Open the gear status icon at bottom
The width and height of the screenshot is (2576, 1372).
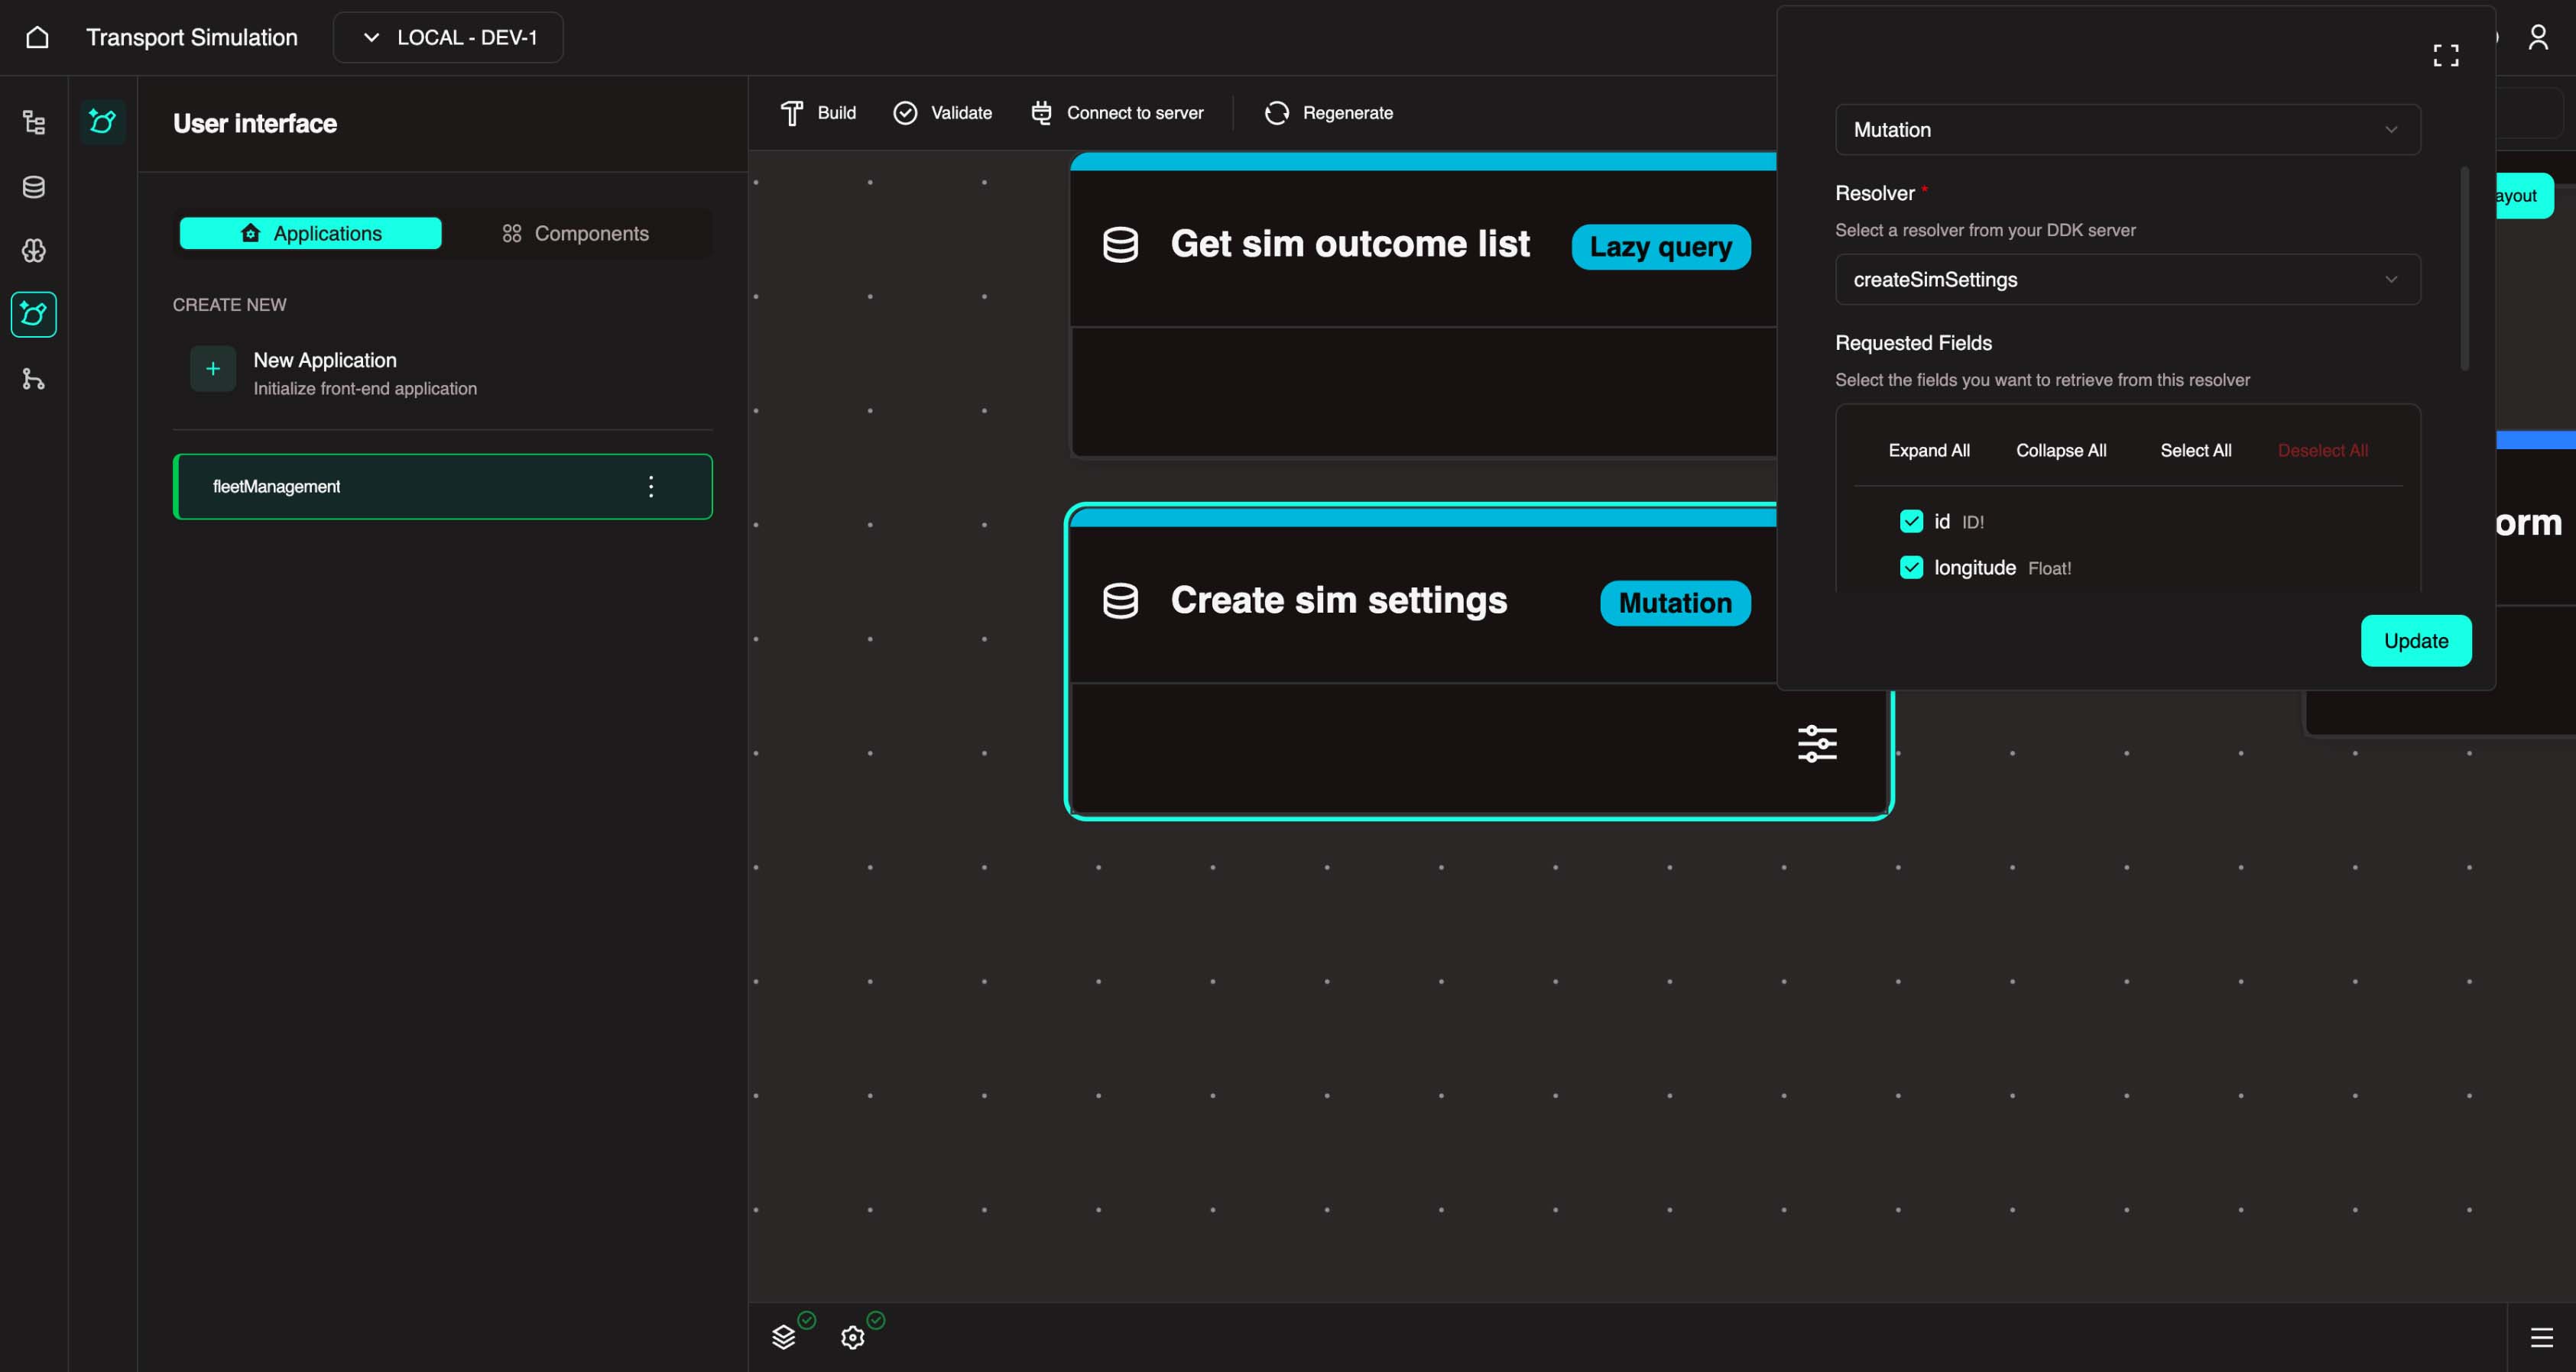pyautogui.click(x=853, y=1337)
